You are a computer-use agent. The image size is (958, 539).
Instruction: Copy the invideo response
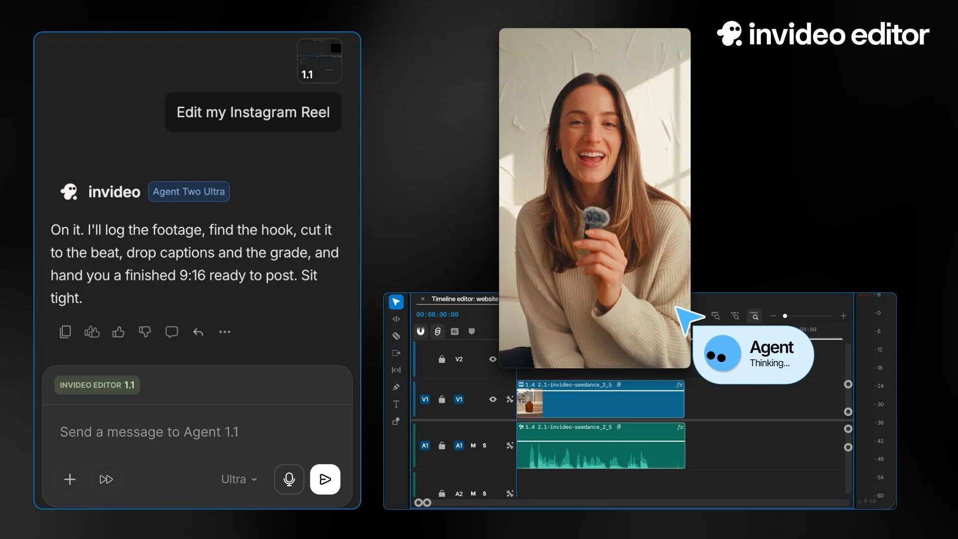[x=65, y=332]
